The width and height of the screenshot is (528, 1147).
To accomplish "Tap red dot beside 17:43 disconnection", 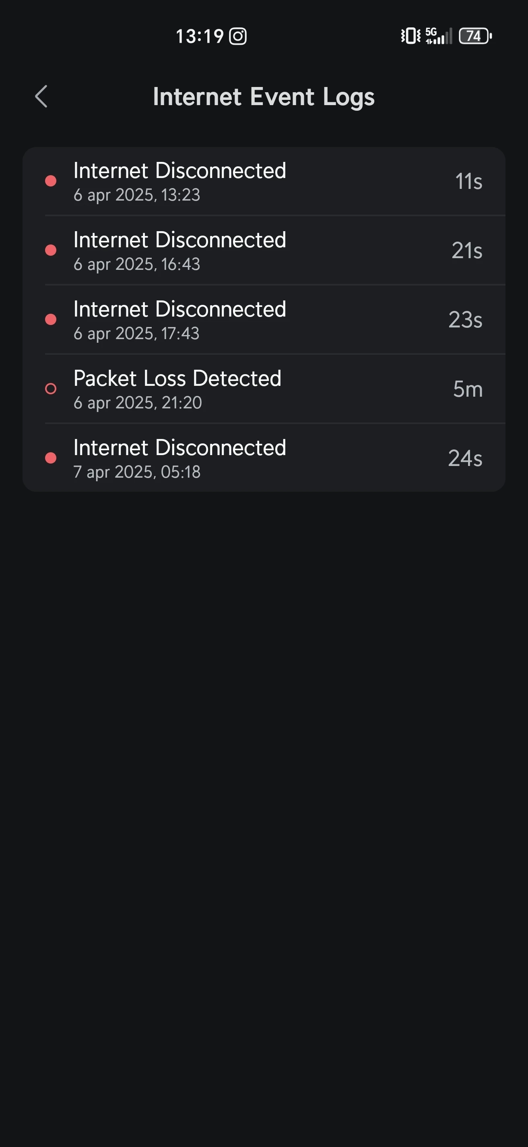I will [x=51, y=319].
